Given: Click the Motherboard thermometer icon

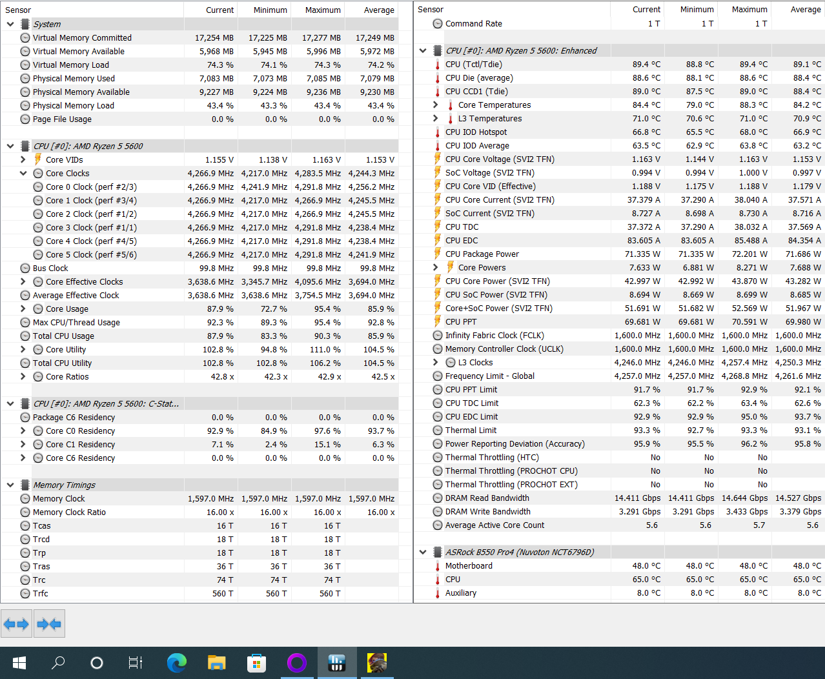Looking at the screenshot, I should click(x=438, y=566).
